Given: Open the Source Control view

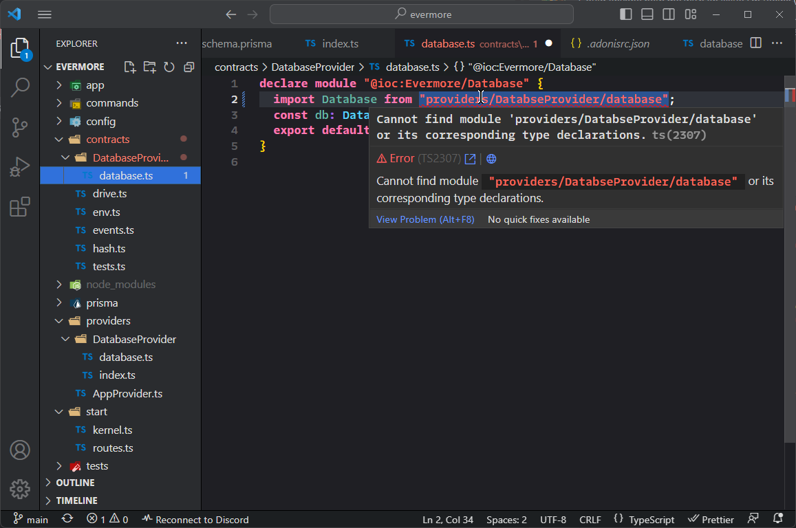Looking at the screenshot, I should click(x=20, y=127).
